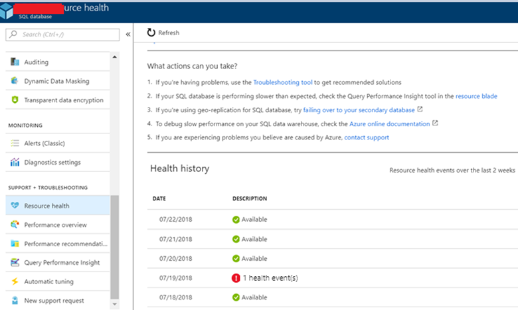Click the Refresh button label
The height and width of the screenshot is (310, 518).
click(x=169, y=33)
